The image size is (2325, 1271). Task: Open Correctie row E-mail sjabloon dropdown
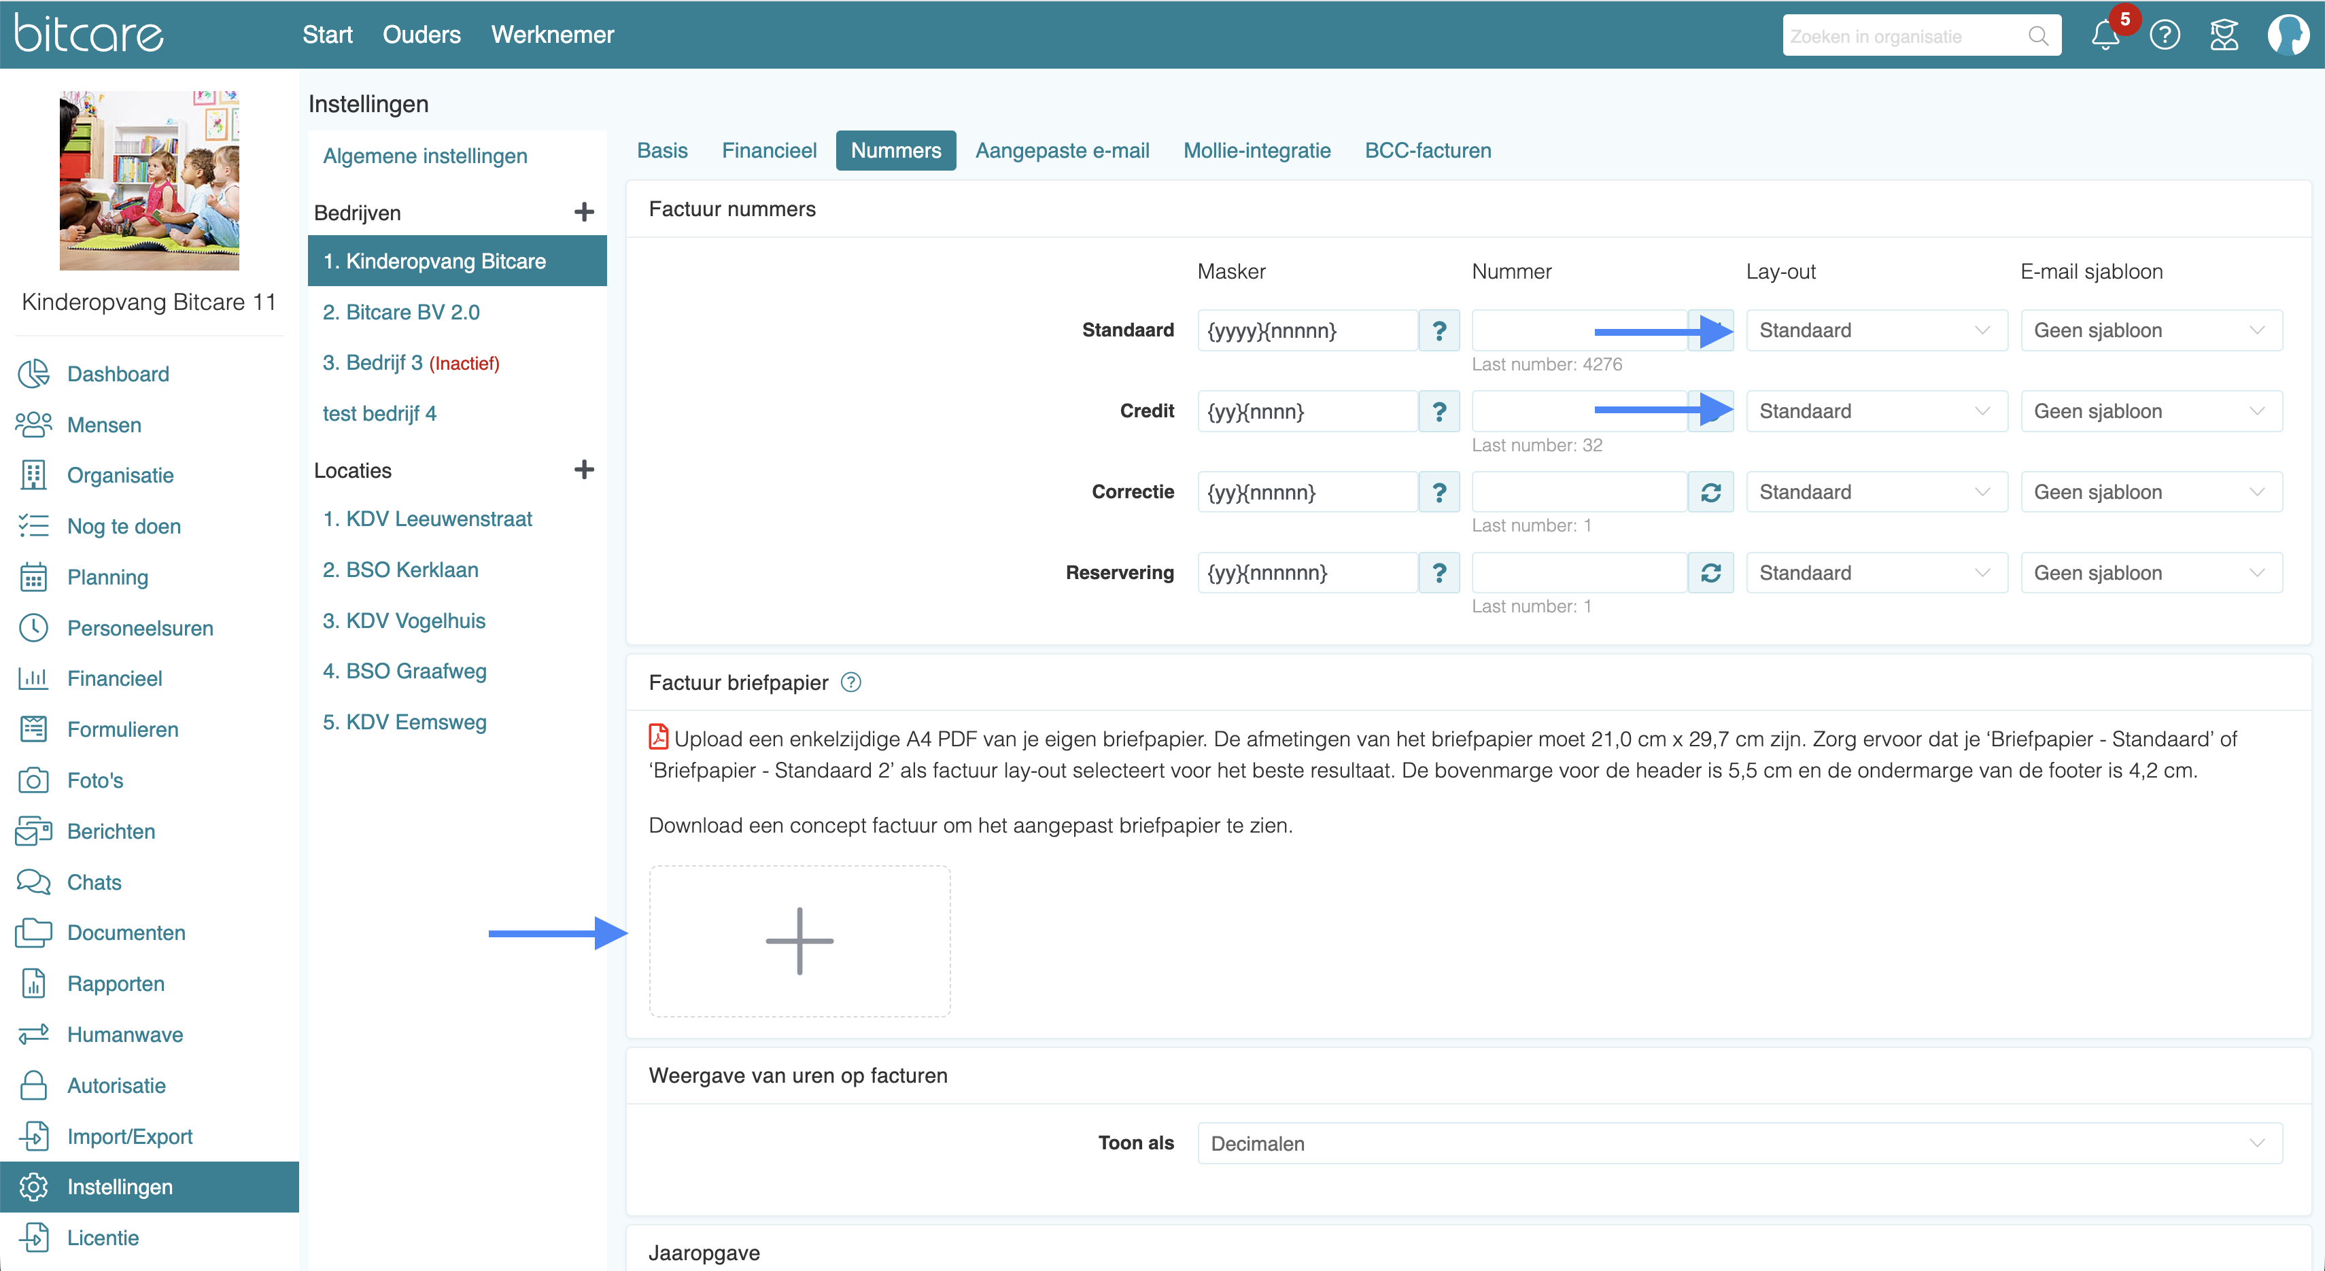coord(2151,491)
